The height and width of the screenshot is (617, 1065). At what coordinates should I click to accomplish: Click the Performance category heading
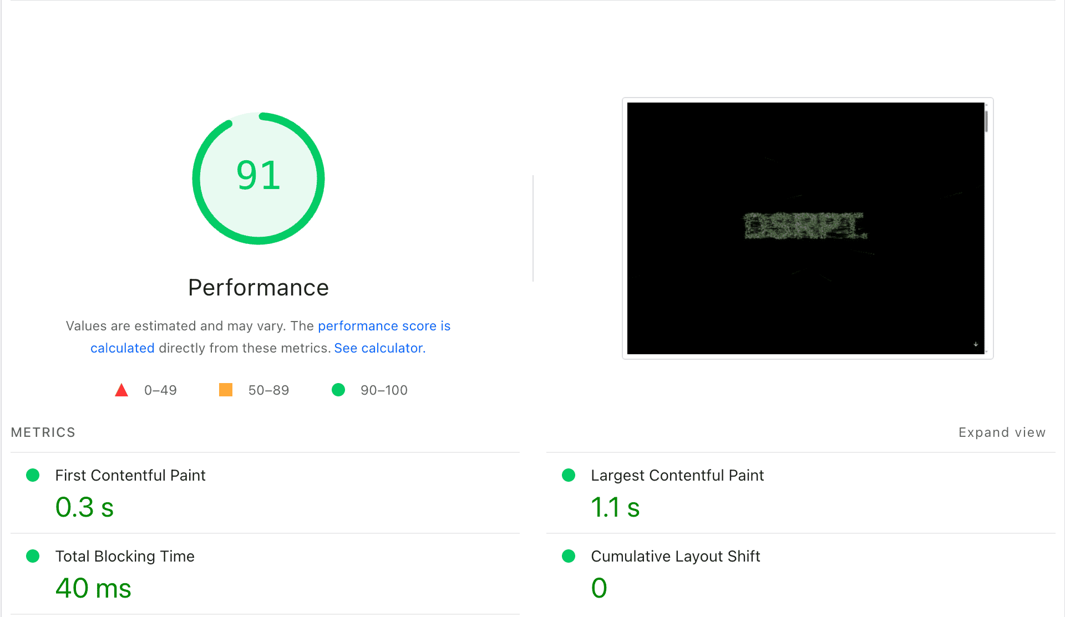[258, 288]
